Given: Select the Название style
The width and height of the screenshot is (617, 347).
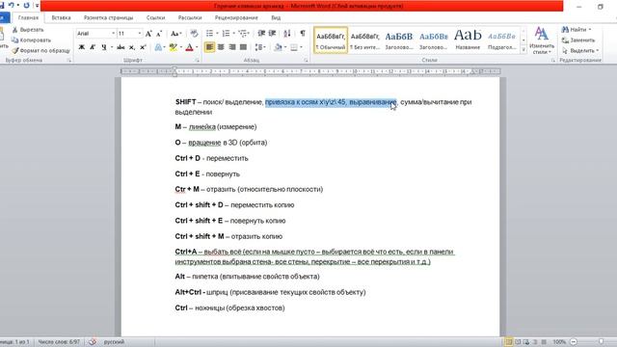Looking at the screenshot, I should (468, 40).
